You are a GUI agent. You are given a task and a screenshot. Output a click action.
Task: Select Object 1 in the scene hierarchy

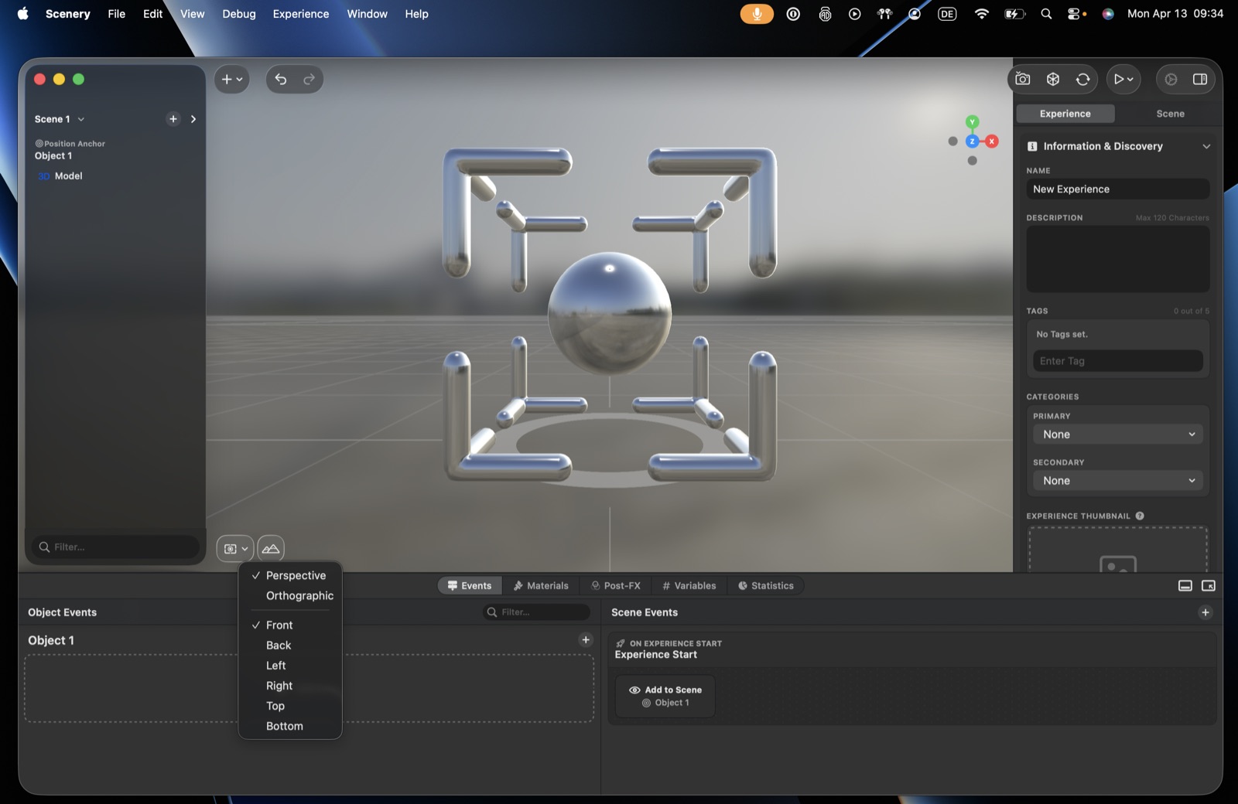(53, 155)
